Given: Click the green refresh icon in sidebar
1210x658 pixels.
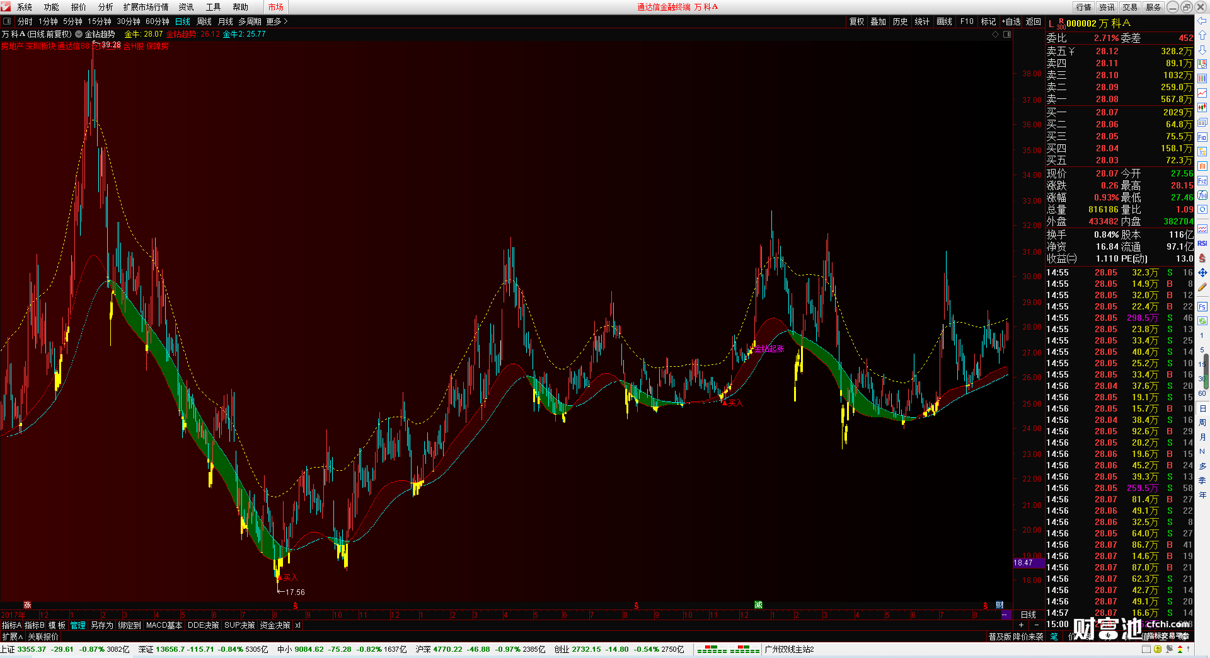Looking at the screenshot, I should pos(1202,321).
